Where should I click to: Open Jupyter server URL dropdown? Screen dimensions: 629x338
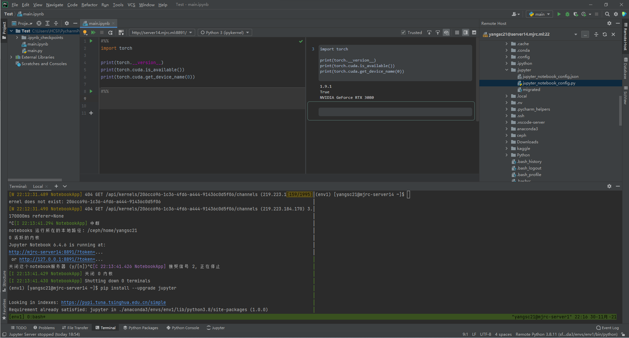(x=162, y=32)
